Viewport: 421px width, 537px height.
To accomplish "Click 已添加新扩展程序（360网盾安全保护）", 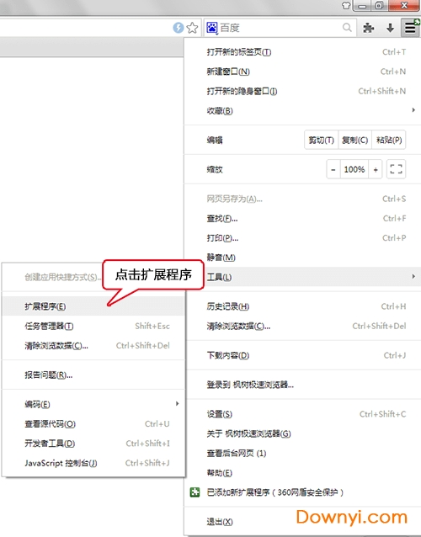I will [303, 492].
